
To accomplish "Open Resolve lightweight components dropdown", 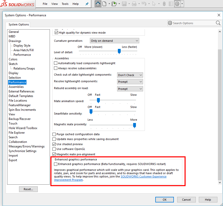I will 130,82.
